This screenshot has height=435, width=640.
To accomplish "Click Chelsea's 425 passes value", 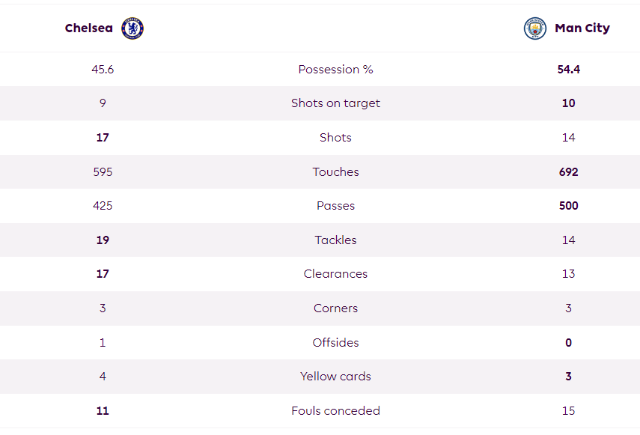I will [103, 206].
